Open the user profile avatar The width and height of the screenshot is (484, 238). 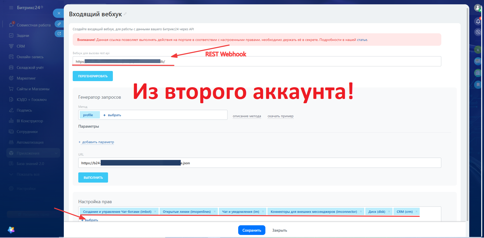click(x=478, y=8)
